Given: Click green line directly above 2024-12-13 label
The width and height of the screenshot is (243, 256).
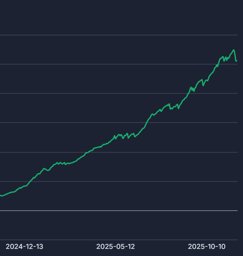Looking at the screenshot, I should point(24,186).
